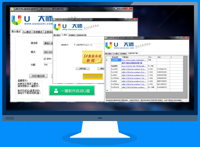Click the 分配 size field showing 700
Viewport: 200px width, 147px height.
click(48, 65)
